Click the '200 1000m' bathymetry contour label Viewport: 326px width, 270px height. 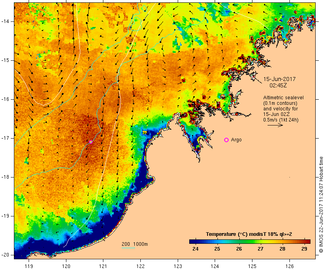[135, 244]
